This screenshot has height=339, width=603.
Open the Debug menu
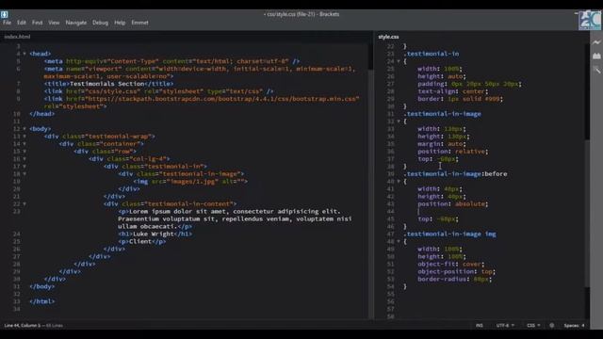click(101, 23)
